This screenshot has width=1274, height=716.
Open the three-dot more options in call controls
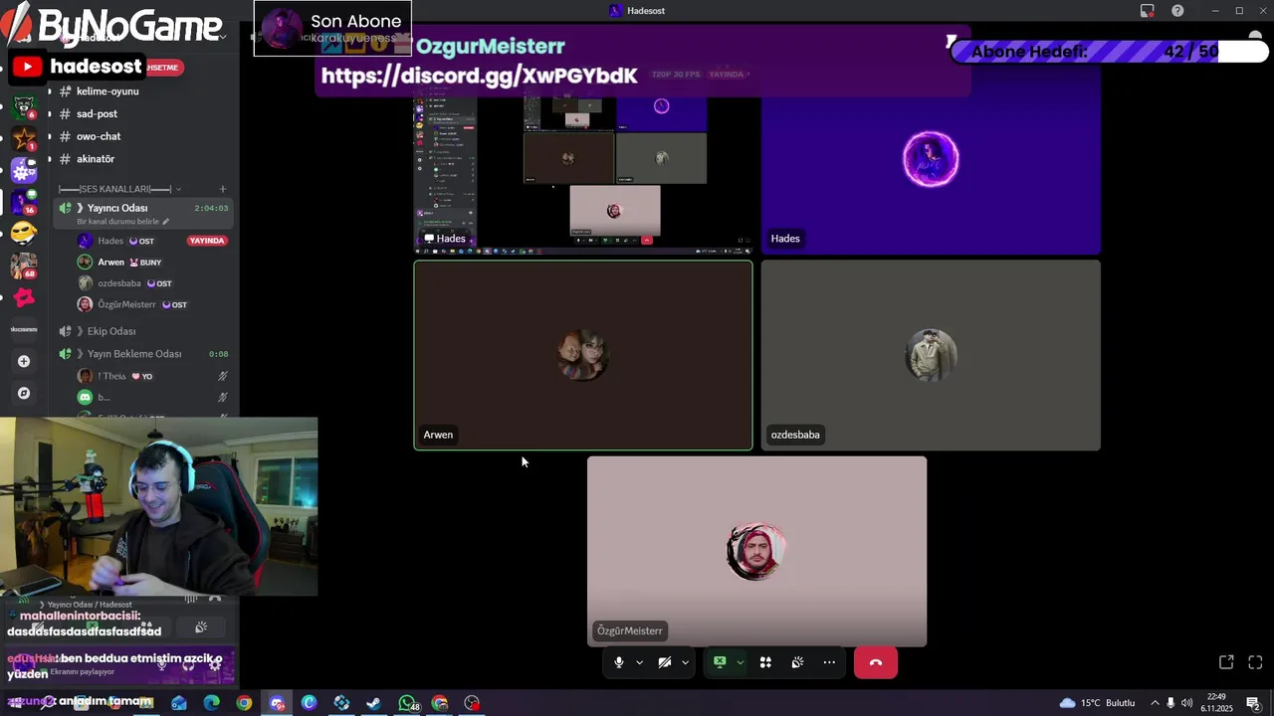coord(829,662)
